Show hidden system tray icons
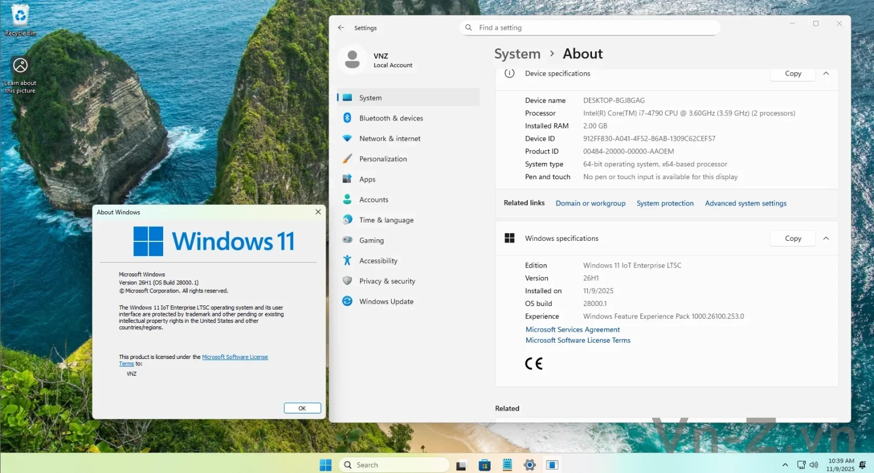Image resolution: width=874 pixels, height=473 pixels. [x=785, y=465]
